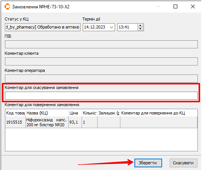202x170 pixels.
Task: Maximize the order window
Action: (x=175, y=6)
